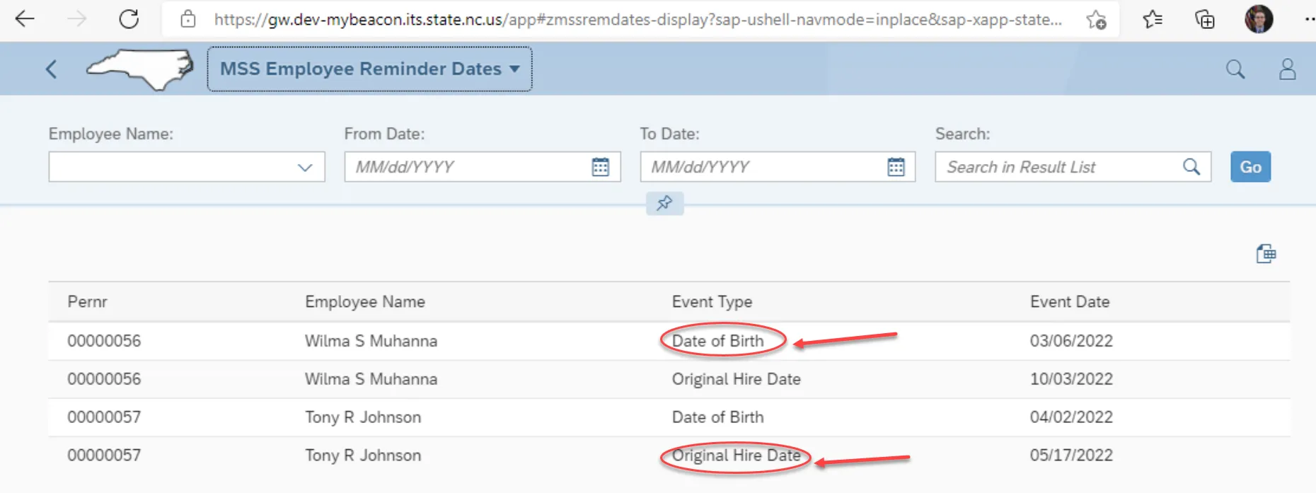Screen dimensions: 1316x493
Task: Open MSS Employee Reminder Dates title menu
Action: point(369,69)
